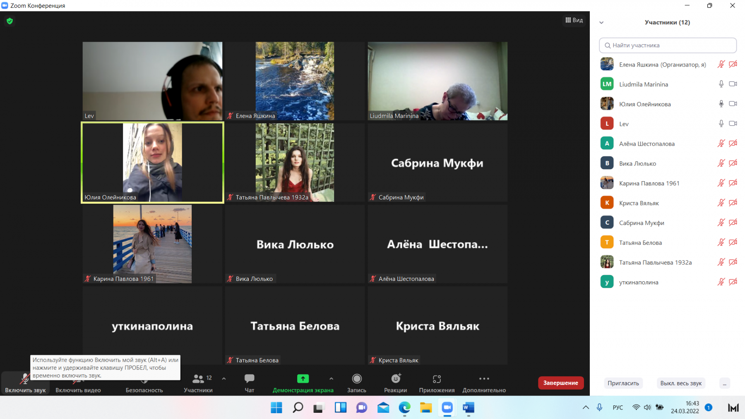Toggle microphone for Liudmila Marinina in list

pyautogui.click(x=721, y=84)
